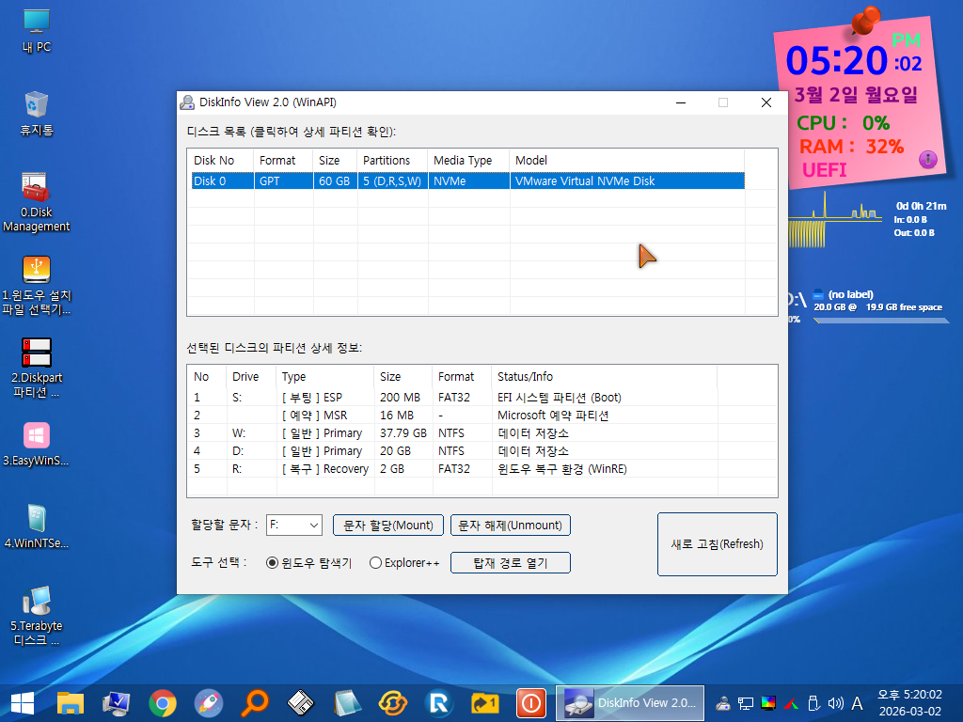
Task: Select partition row R: Recovery
Action: click(454, 469)
